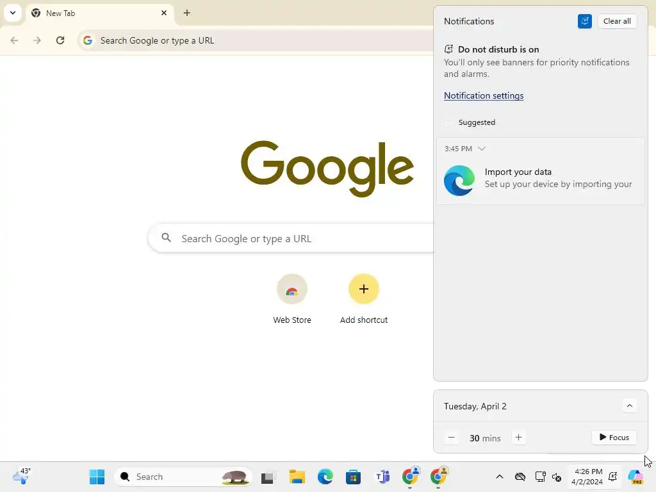Viewport: 656px width, 492px height.
Task: Collapse the Tuesday, April 2 calendar panel
Action: pos(629,406)
